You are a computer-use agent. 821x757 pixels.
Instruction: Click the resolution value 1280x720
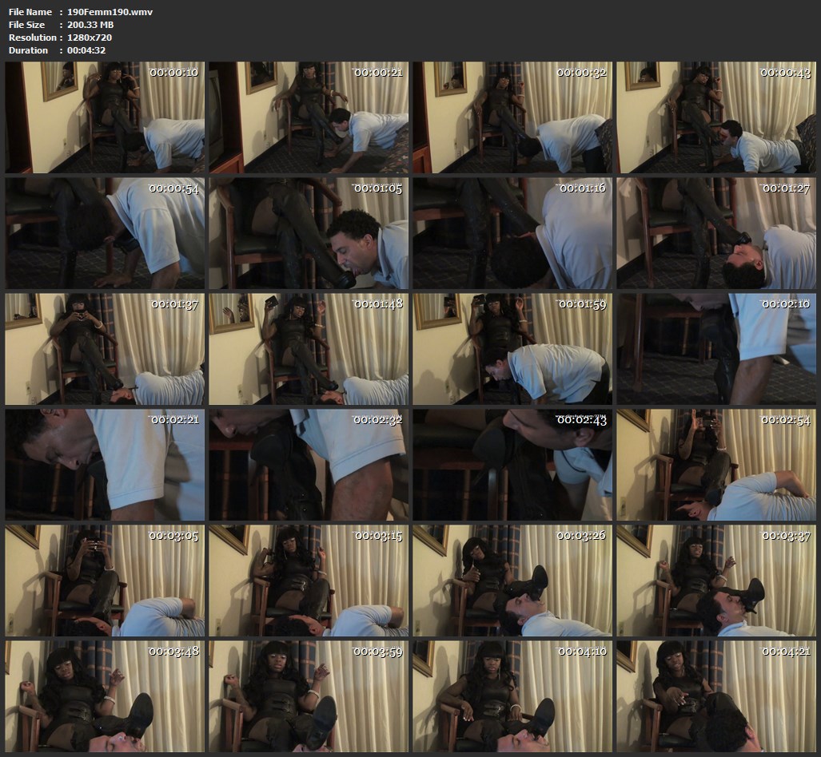click(x=90, y=38)
